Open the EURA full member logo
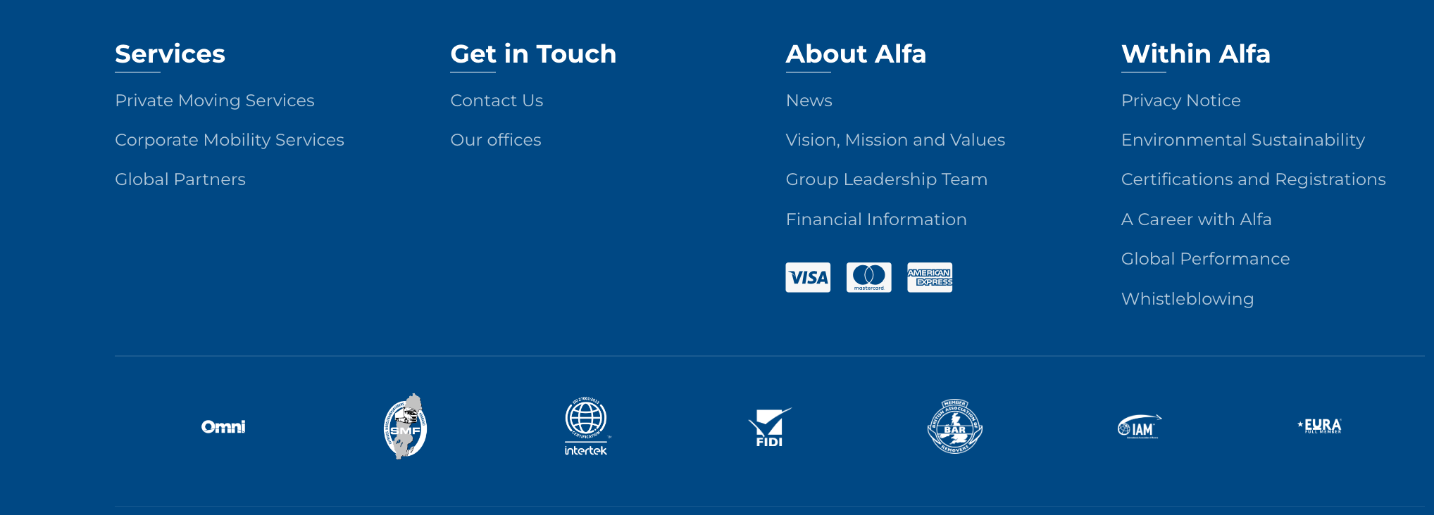The height and width of the screenshot is (515, 1434). click(1320, 426)
